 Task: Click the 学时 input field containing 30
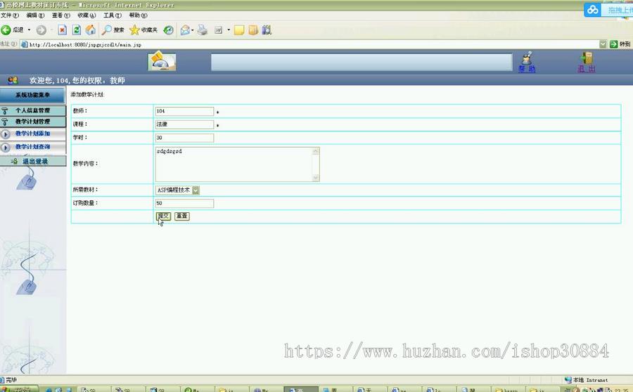tap(184, 138)
